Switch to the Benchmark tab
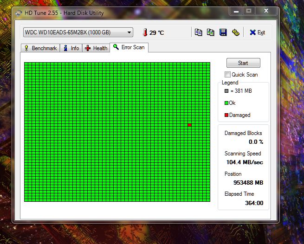Screen dimensions: 304x244 40,48
